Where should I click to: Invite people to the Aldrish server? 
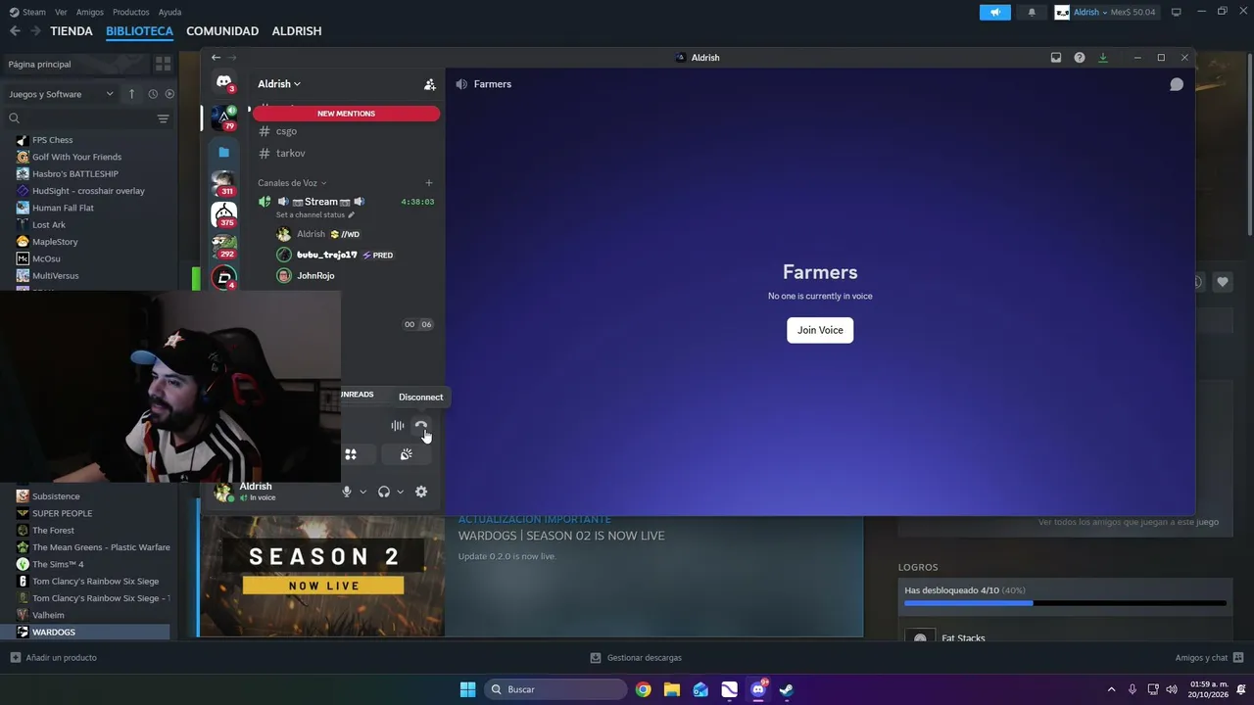(429, 84)
